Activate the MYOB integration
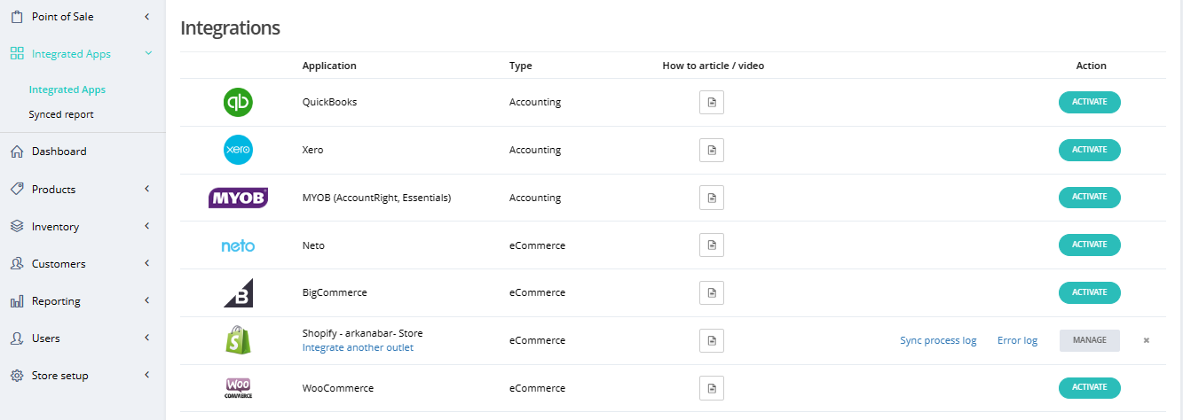This screenshot has height=420, width=1183. coord(1090,198)
